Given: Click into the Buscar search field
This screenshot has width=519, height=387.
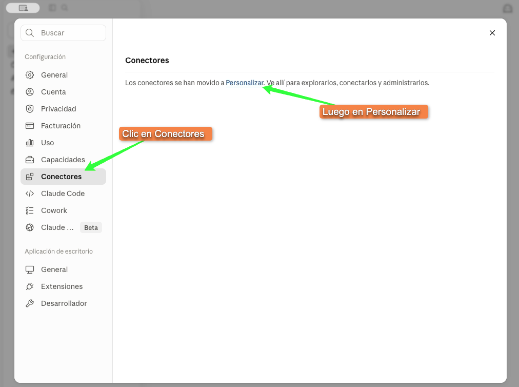Looking at the screenshot, I should pos(63,33).
